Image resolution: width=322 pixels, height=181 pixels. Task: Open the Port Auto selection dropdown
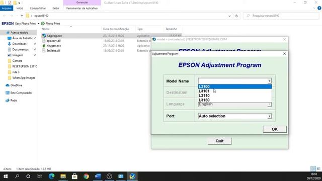pyautogui.click(x=269, y=116)
